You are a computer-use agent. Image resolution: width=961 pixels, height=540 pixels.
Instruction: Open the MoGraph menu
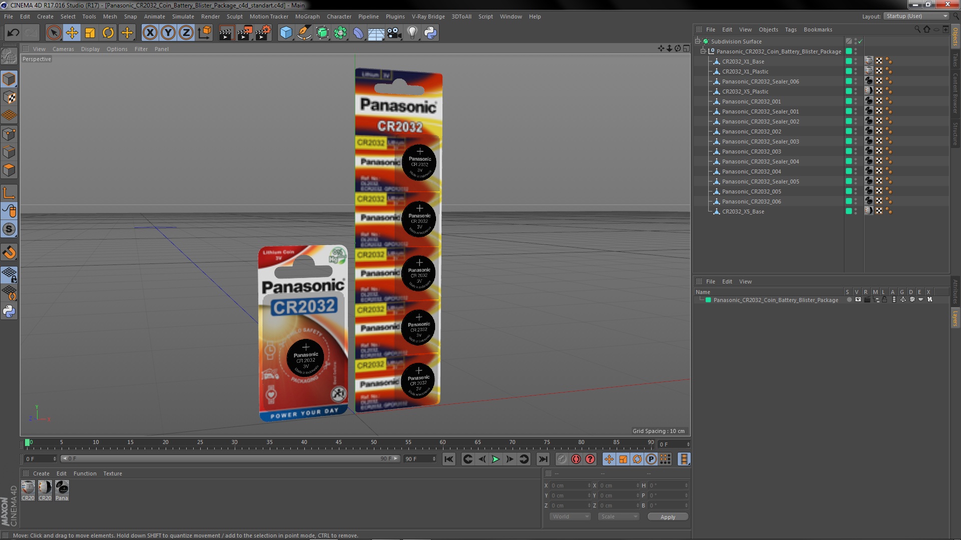pyautogui.click(x=307, y=16)
